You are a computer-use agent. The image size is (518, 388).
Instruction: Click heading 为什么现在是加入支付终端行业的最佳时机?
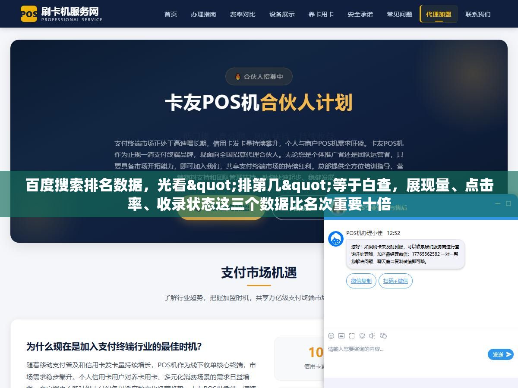tap(114, 347)
